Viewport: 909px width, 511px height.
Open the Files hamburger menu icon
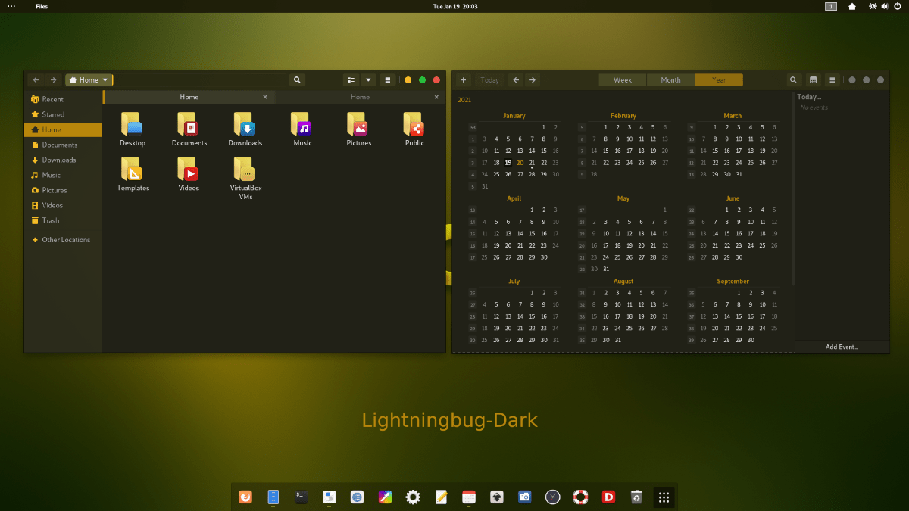click(387, 79)
